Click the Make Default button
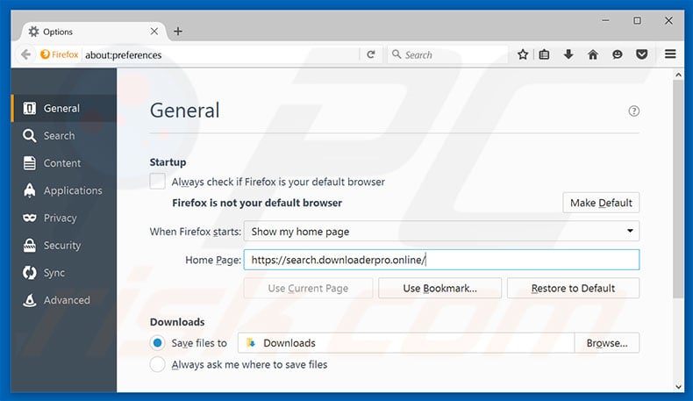The image size is (693, 401). click(x=601, y=203)
